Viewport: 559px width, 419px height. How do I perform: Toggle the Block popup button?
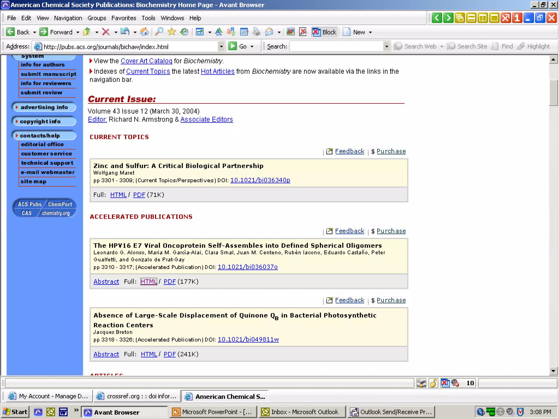[x=324, y=32]
